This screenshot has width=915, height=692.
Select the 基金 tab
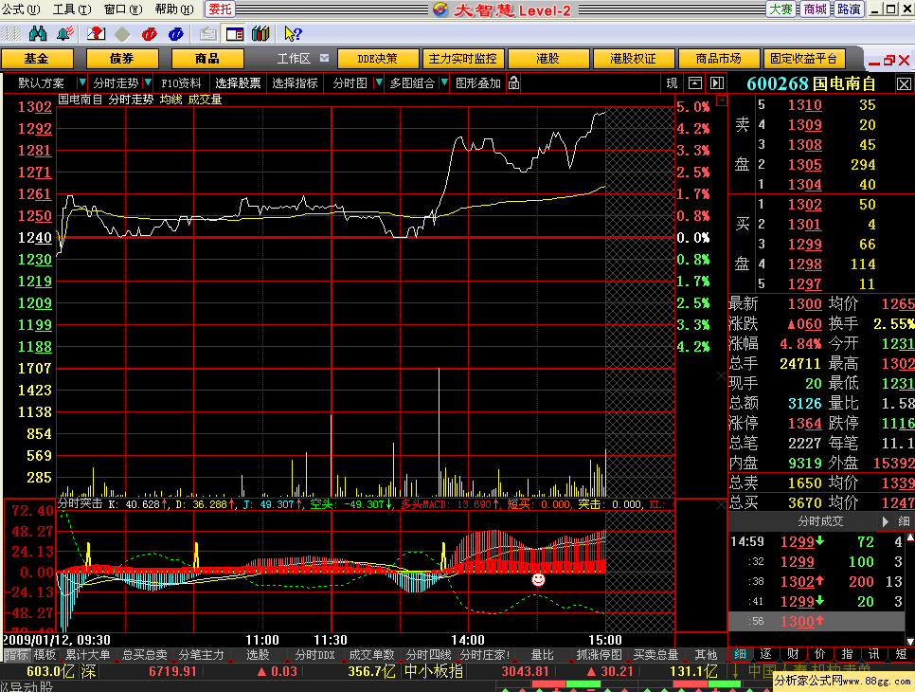[x=37, y=59]
